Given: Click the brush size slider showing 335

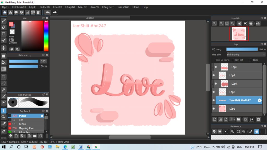Looking at the screenshot, I should click(24, 61).
